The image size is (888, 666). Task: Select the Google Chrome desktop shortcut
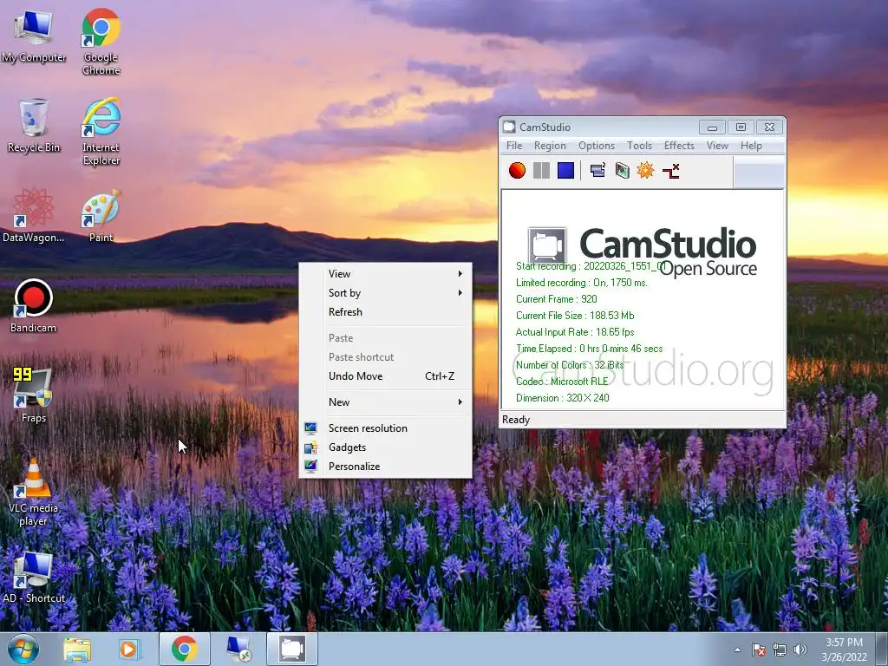click(101, 42)
